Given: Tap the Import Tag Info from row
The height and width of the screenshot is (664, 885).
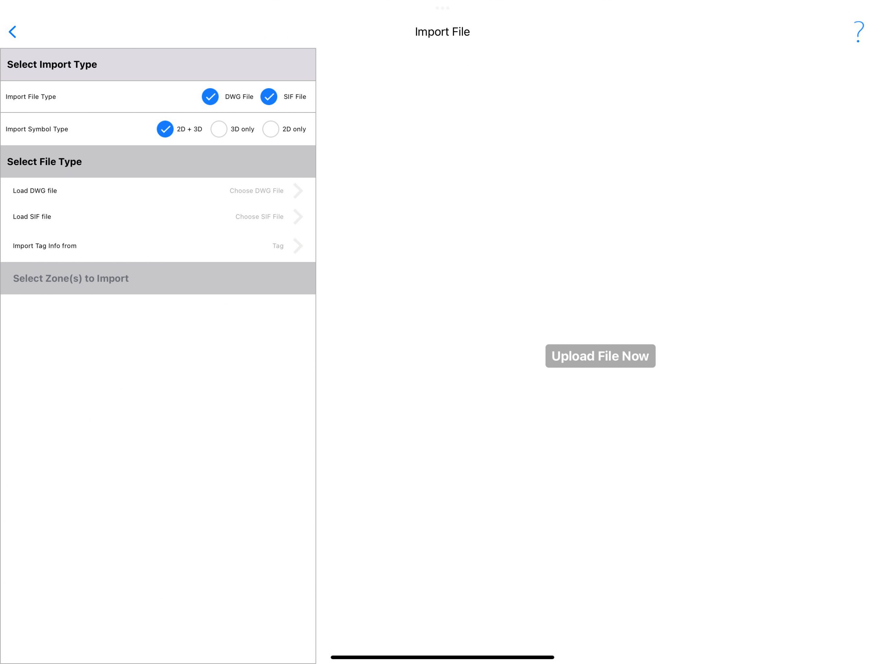Looking at the screenshot, I should tap(158, 246).
